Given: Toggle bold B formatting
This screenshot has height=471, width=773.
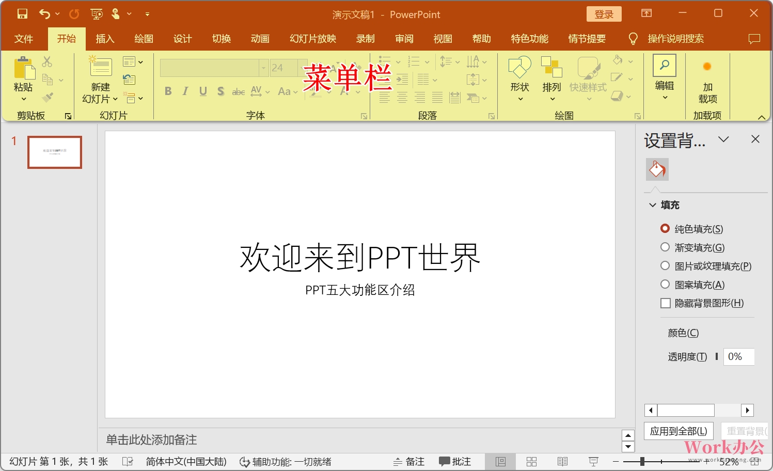Looking at the screenshot, I should (x=168, y=91).
